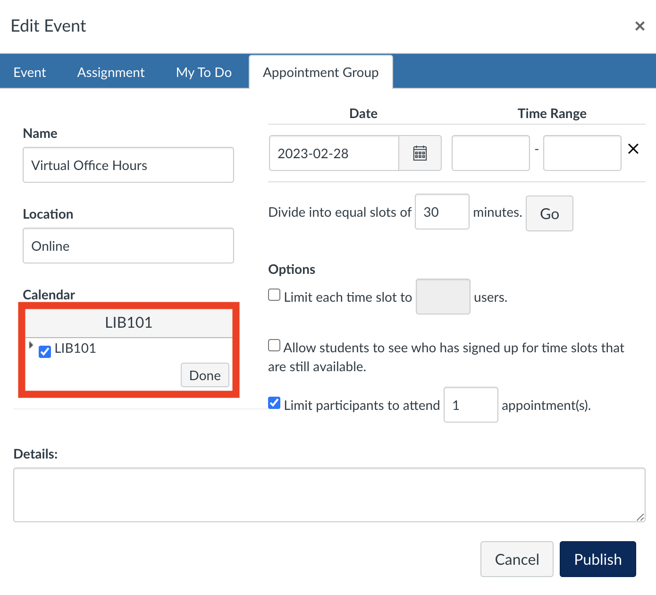This screenshot has width=656, height=595.
Task: Click inside the Details text area
Action: 329,495
